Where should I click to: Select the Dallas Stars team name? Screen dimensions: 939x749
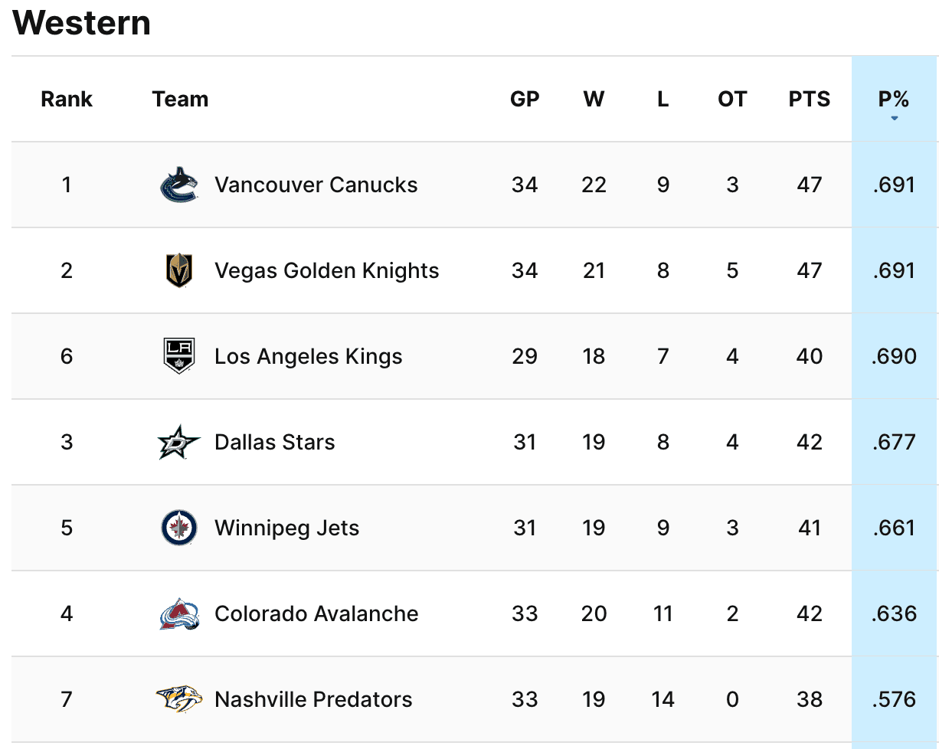click(x=274, y=442)
